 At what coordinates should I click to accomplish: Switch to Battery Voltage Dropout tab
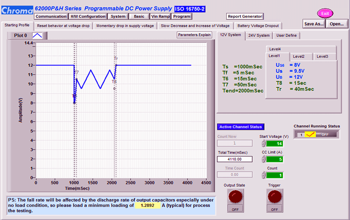point(258,26)
